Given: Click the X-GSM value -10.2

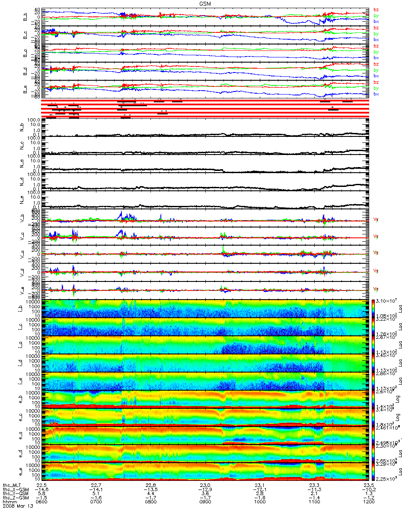Looking at the screenshot, I should click(368, 490).
